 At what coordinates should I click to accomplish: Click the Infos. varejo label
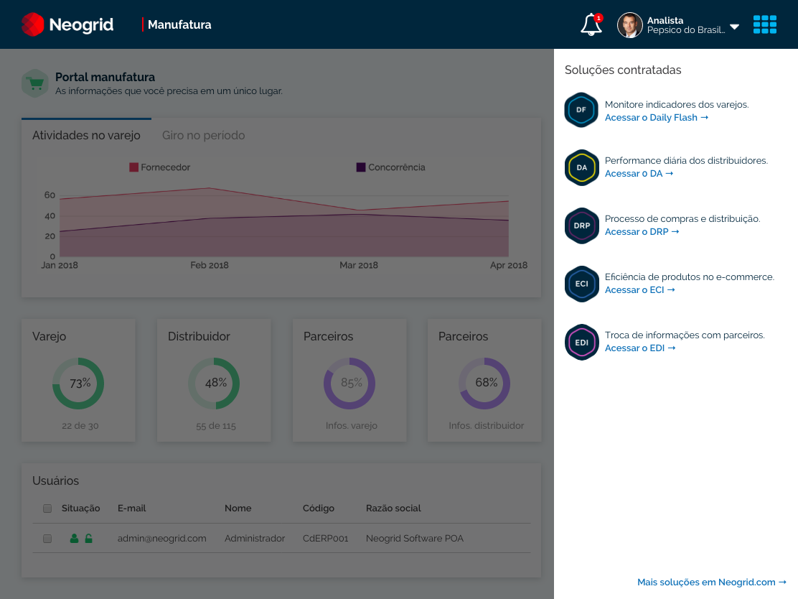tap(352, 426)
